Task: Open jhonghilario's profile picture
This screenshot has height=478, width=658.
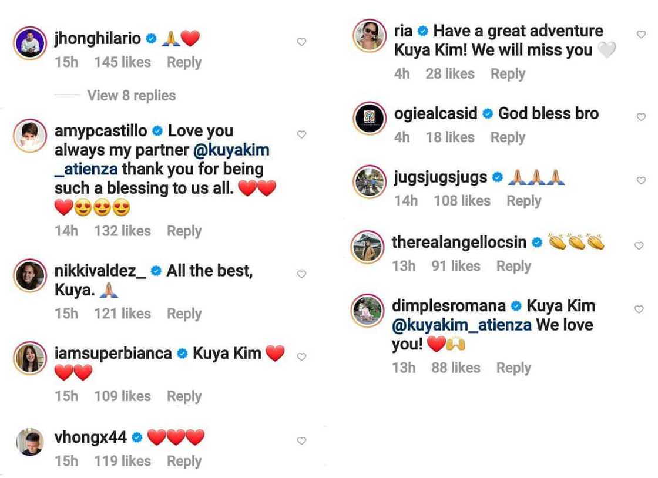Action: coord(30,43)
